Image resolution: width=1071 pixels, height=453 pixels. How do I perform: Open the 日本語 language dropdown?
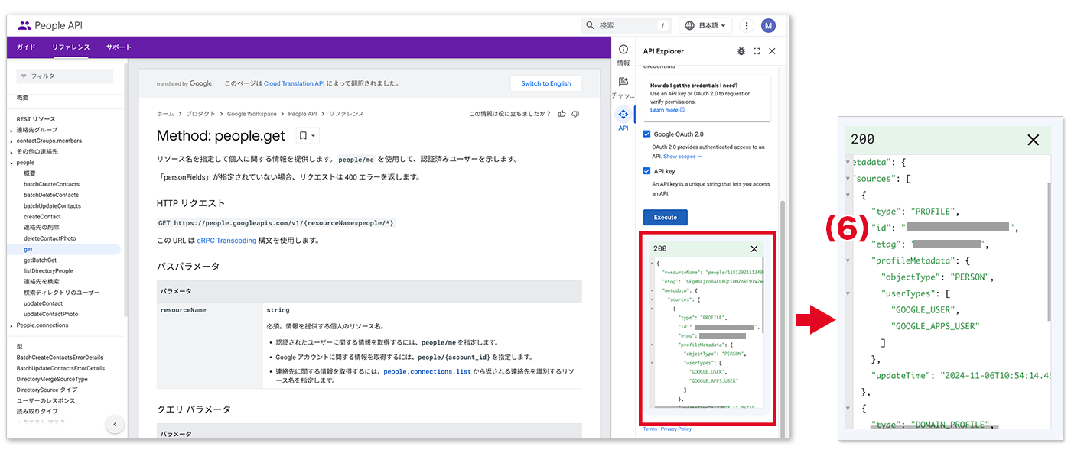[705, 25]
